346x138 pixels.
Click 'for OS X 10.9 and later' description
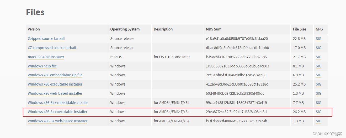tap(172, 57)
